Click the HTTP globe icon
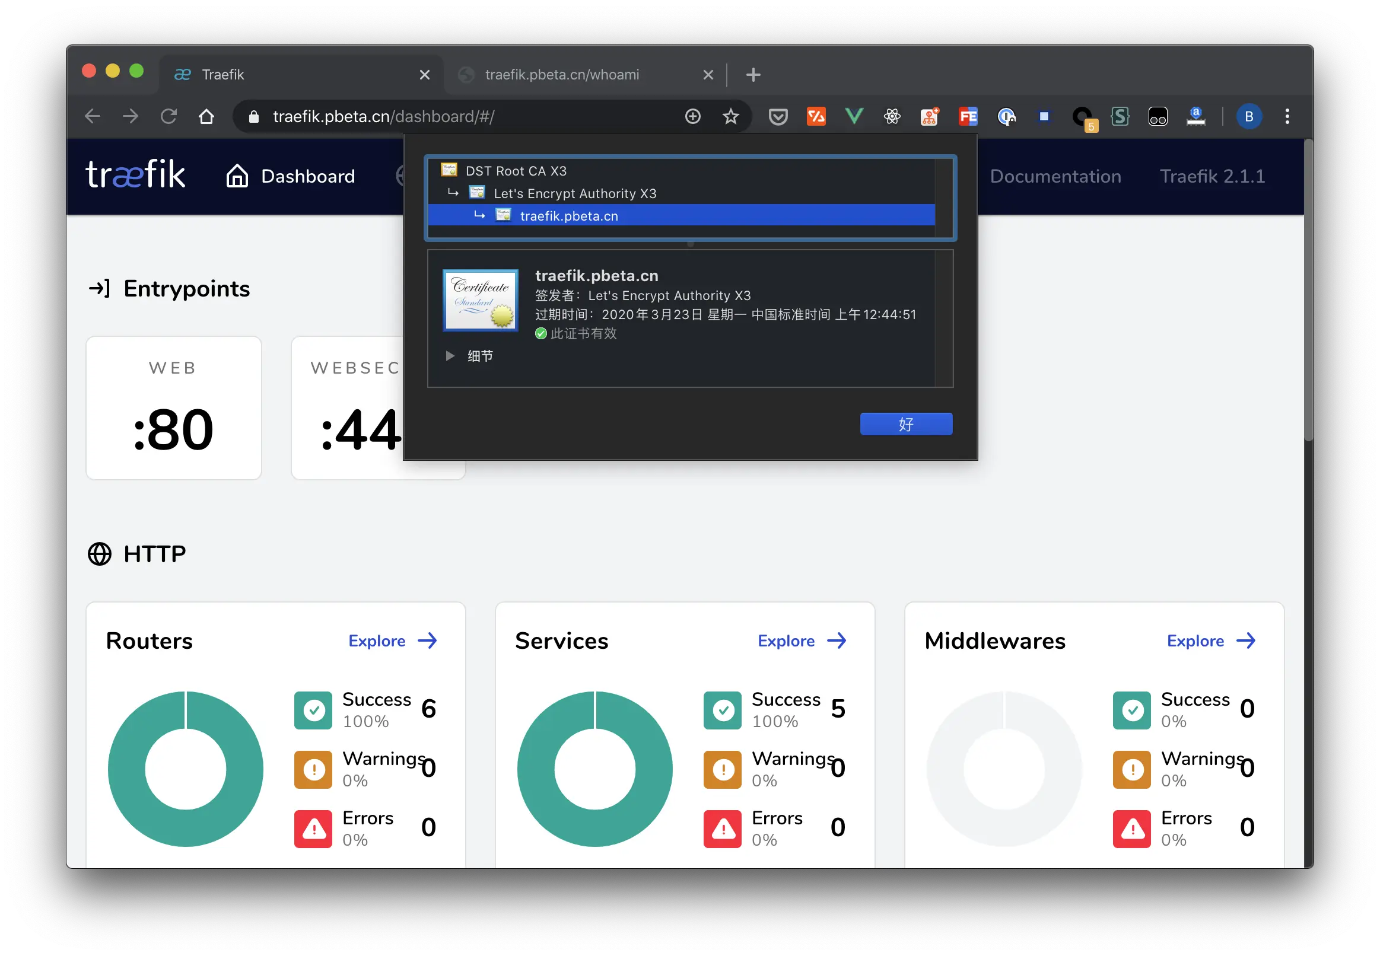This screenshot has width=1380, height=956. coord(99,554)
